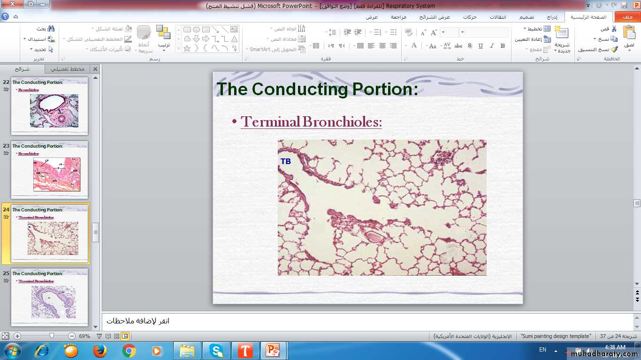Viewport: 641px width, 360px height.
Task: Open Google Chrome from the taskbar
Action: (x=129, y=351)
